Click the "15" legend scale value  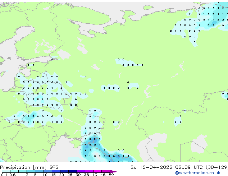point(53,175)
